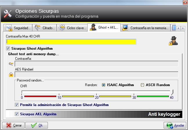Select ISAAC Algorithm random option

coord(104,85)
